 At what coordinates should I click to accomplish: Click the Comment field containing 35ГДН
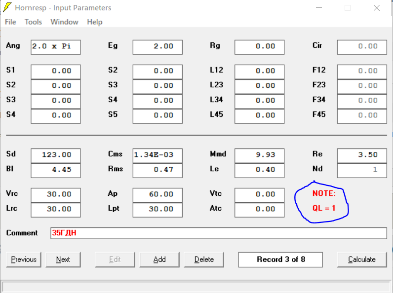[x=219, y=233]
